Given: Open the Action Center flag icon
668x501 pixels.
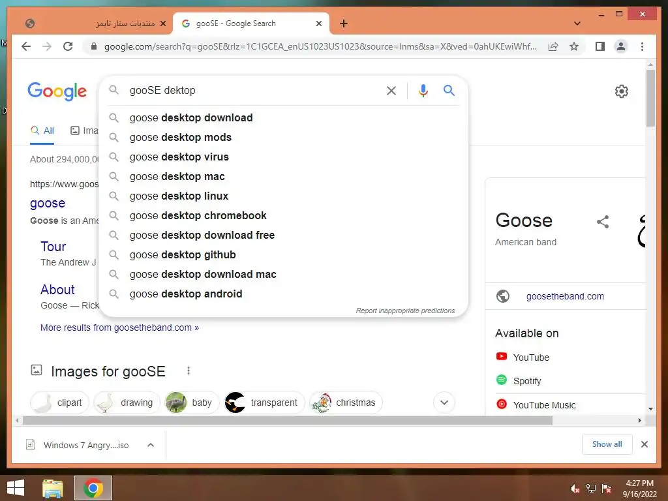Looking at the screenshot, I should point(607,489).
